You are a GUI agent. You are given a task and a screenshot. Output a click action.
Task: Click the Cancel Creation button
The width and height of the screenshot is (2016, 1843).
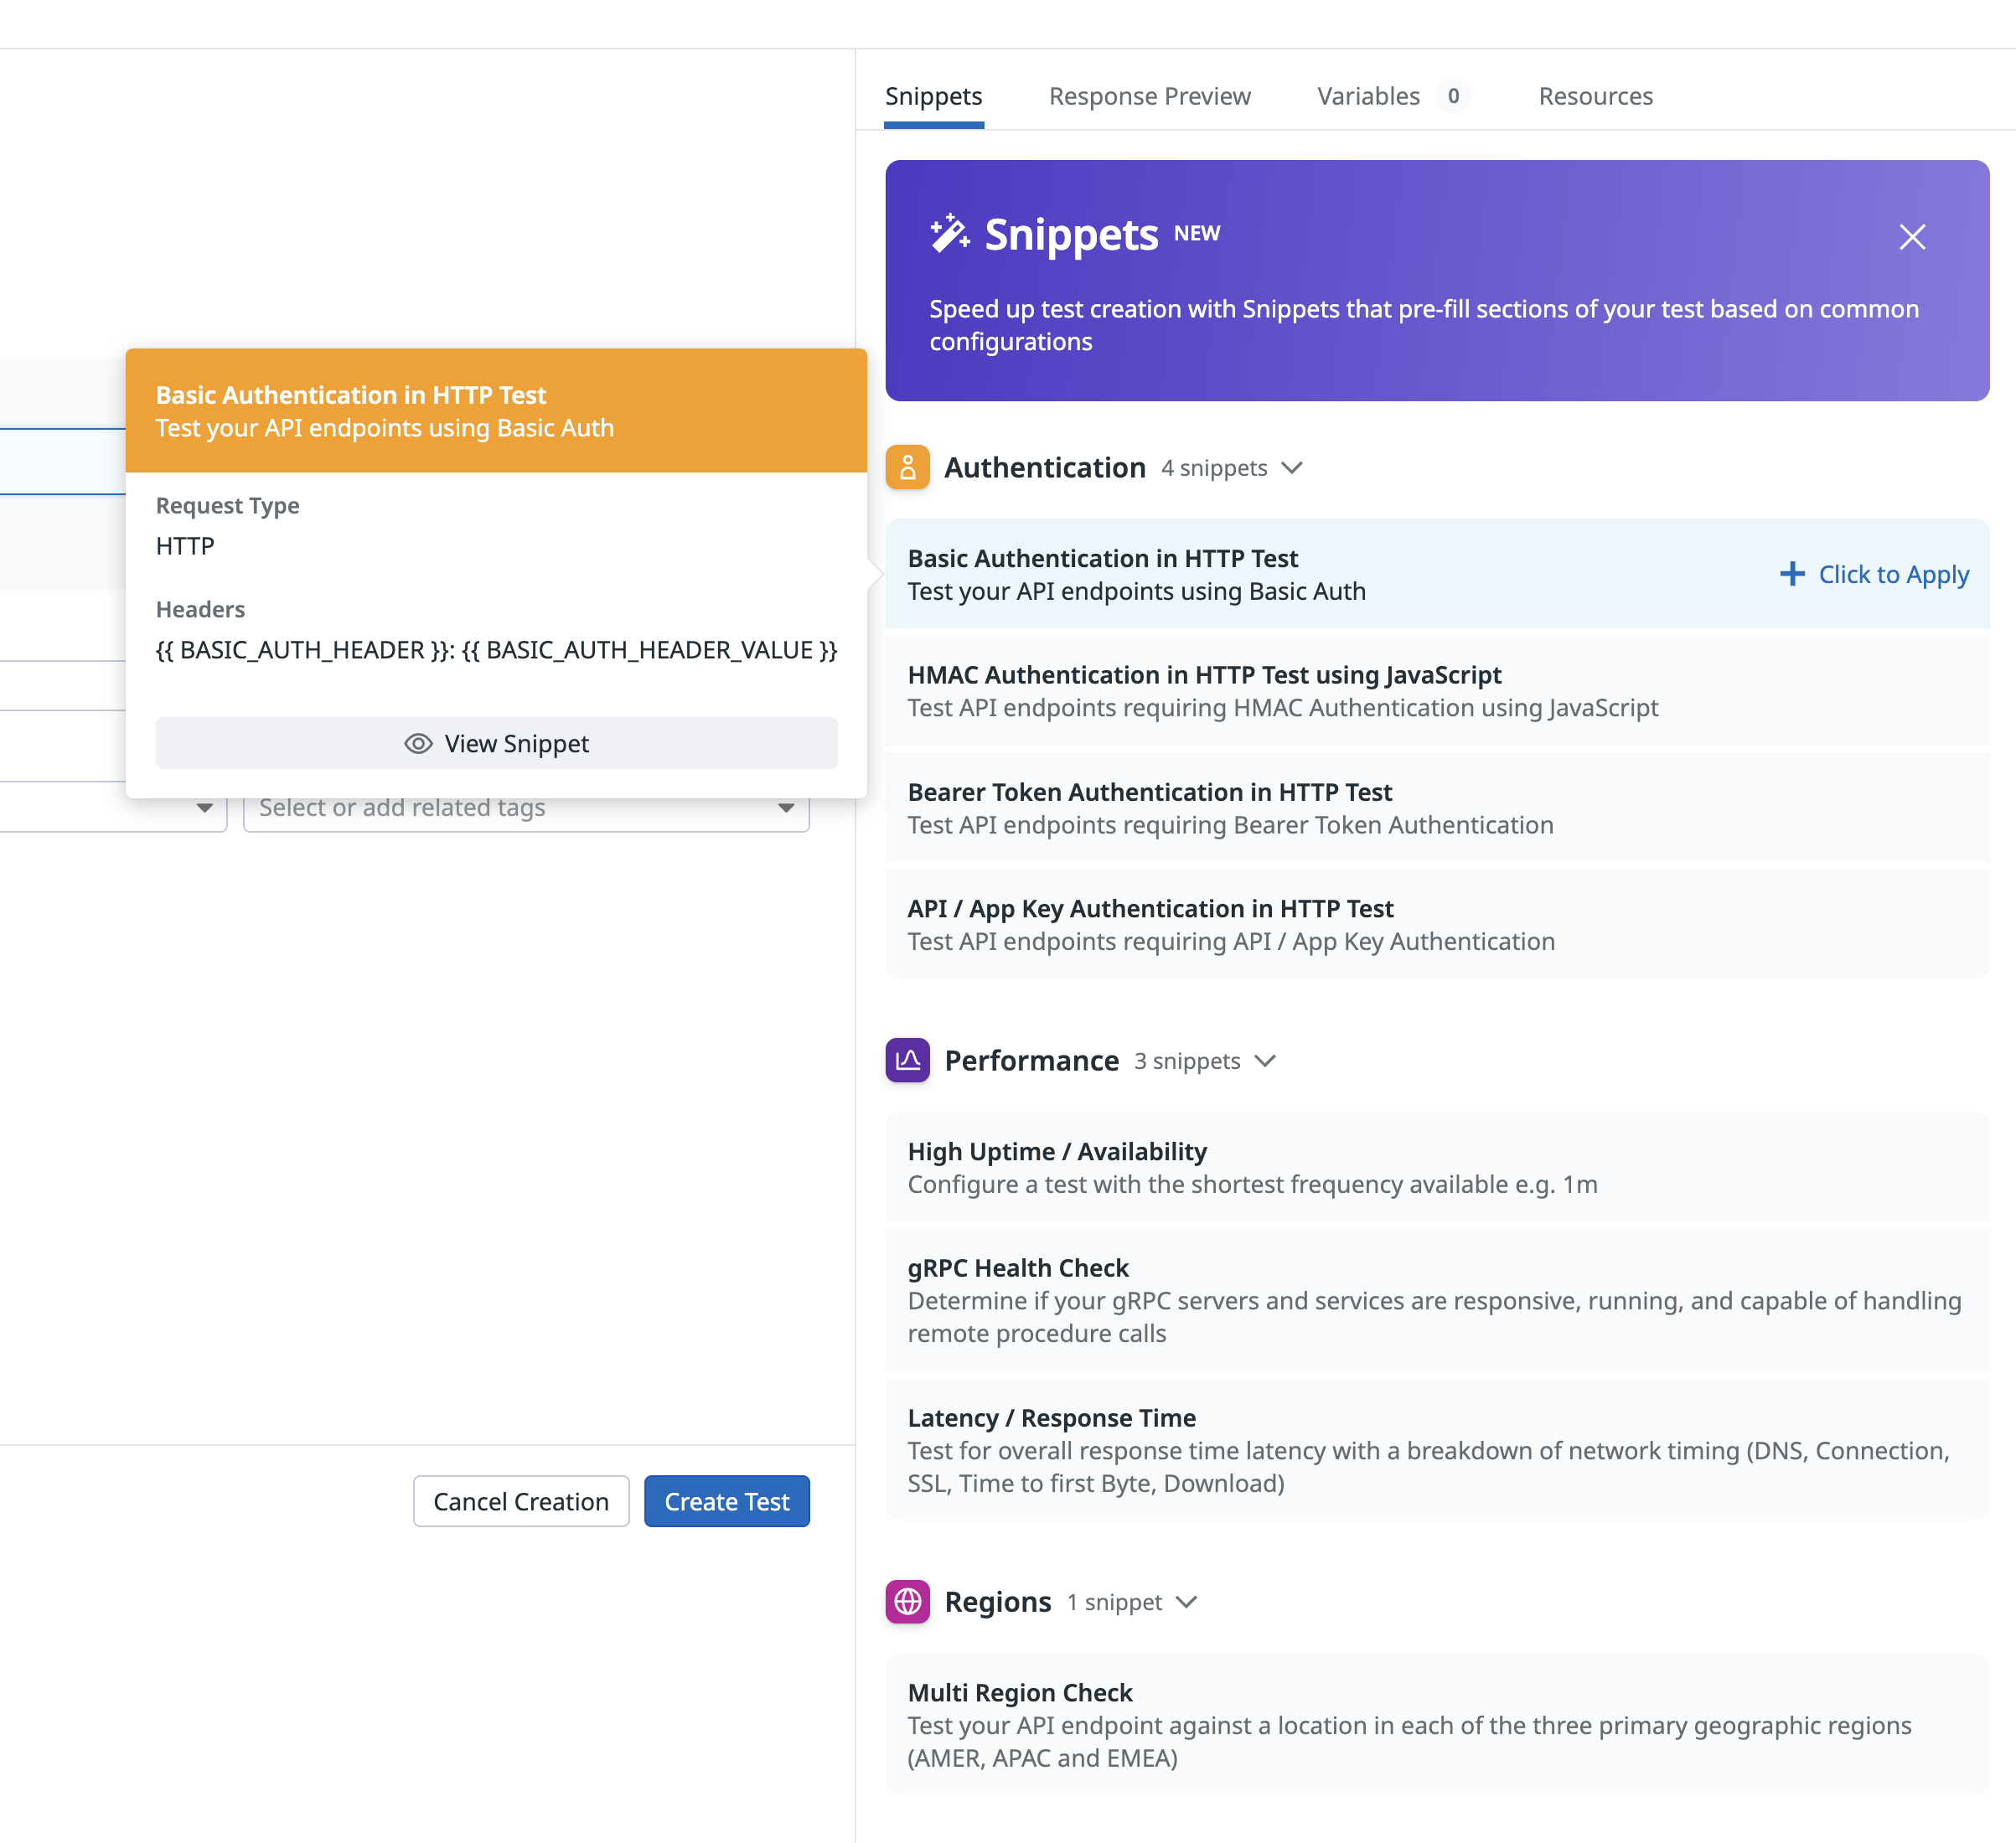pyautogui.click(x=521, y=1501)
